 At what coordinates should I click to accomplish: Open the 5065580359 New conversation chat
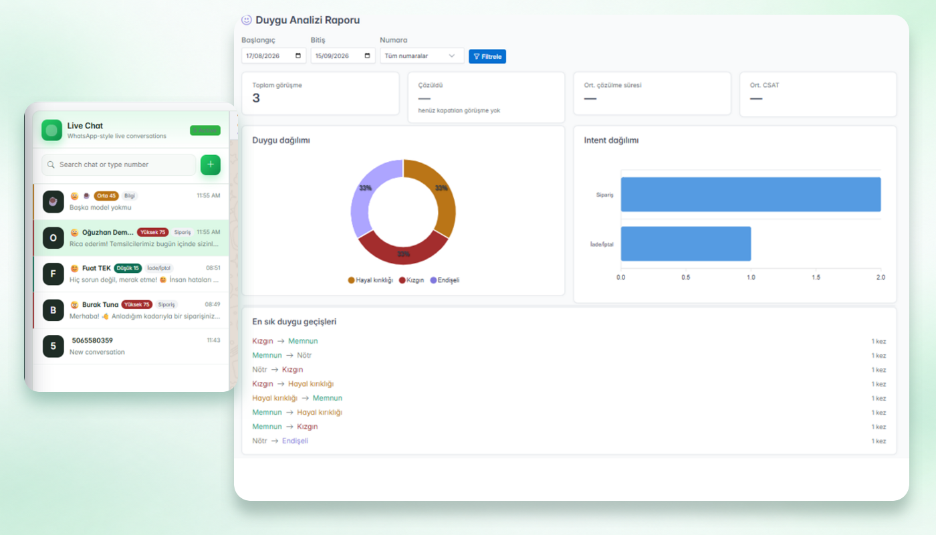(130, 346)
